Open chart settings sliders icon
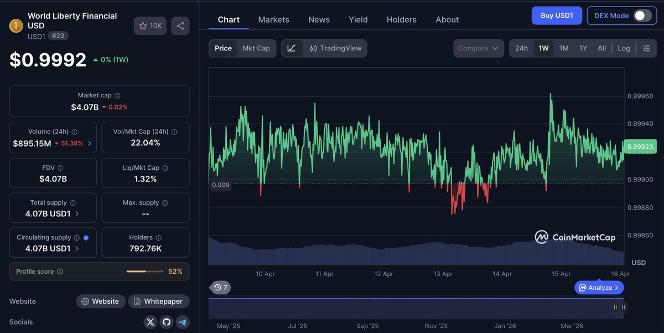Screen dimensions: 664x333 [646, 48]
